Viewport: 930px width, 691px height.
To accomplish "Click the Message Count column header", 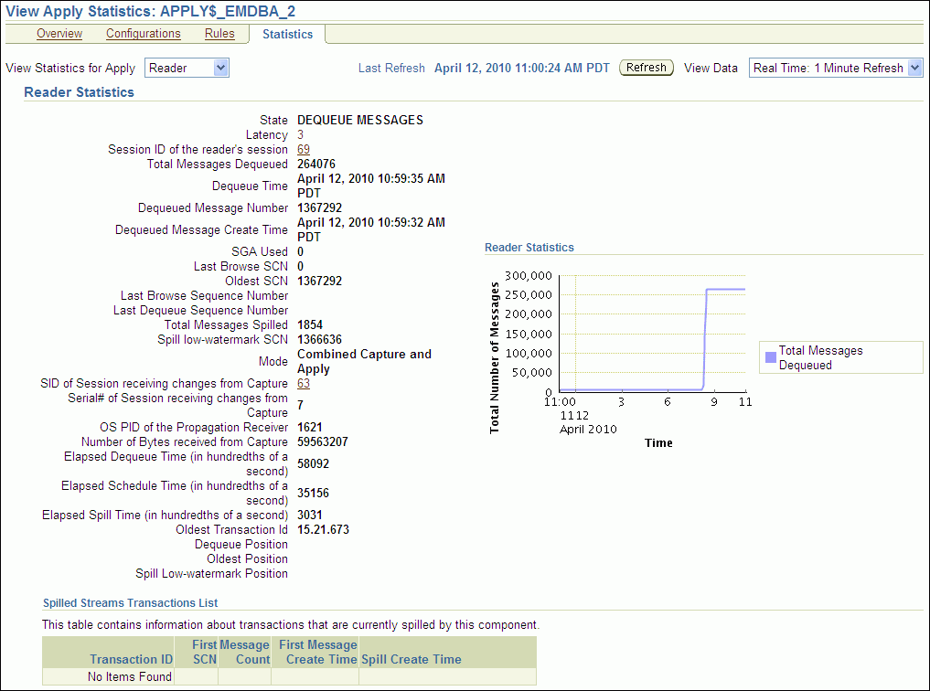I will point(245,652).
